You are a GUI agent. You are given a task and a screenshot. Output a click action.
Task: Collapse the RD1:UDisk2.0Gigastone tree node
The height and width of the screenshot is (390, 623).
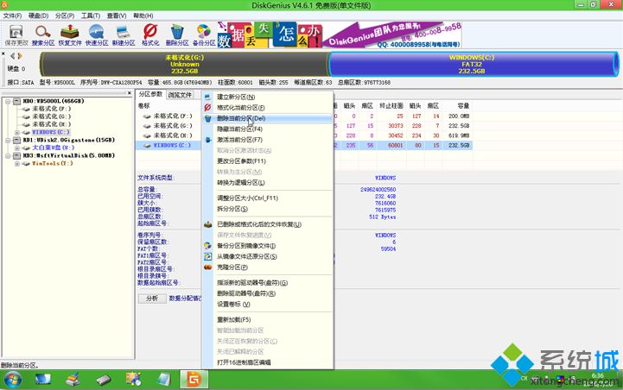(8, 140)
